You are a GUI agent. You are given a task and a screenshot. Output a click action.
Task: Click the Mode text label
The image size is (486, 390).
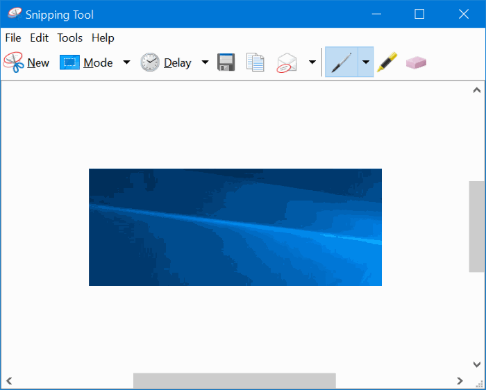click(98, 62)
